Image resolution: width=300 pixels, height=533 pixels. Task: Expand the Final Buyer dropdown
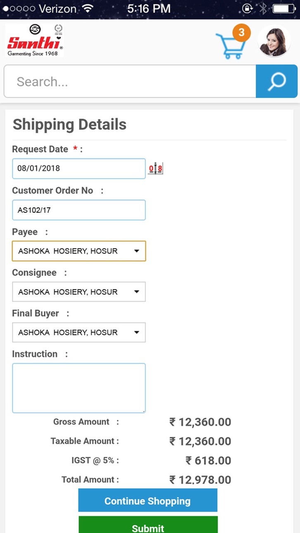click(79, 332)
